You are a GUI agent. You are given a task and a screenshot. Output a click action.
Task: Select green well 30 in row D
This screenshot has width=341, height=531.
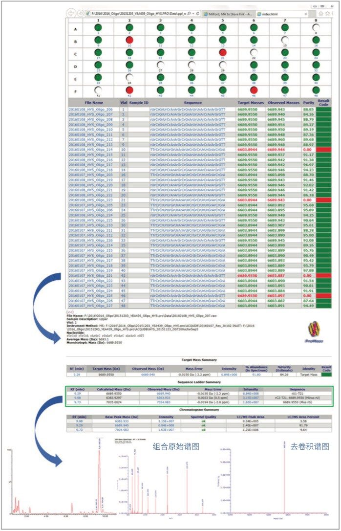click(254, 65)
